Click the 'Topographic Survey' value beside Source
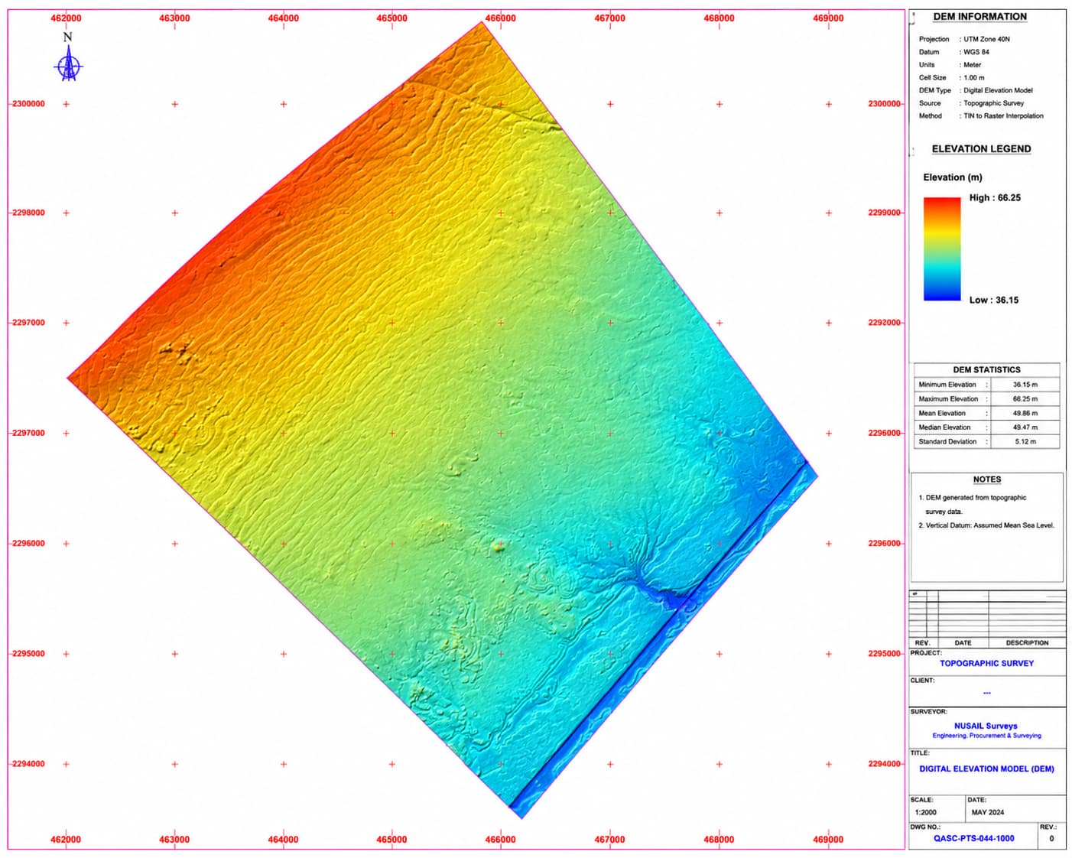The image size is (1072, 858). (x=993, y=103)
